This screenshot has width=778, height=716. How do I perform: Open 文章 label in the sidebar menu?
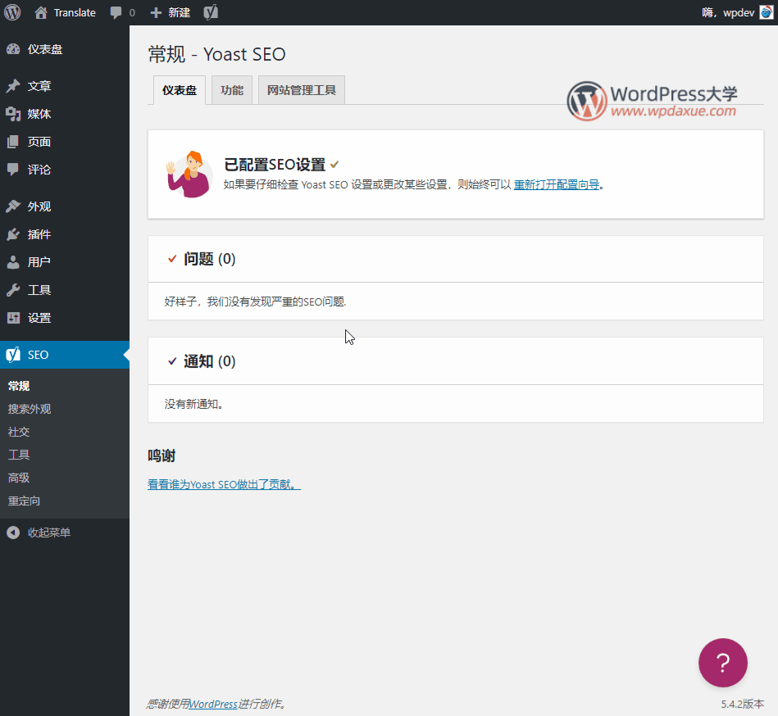(x=39, y=86)
